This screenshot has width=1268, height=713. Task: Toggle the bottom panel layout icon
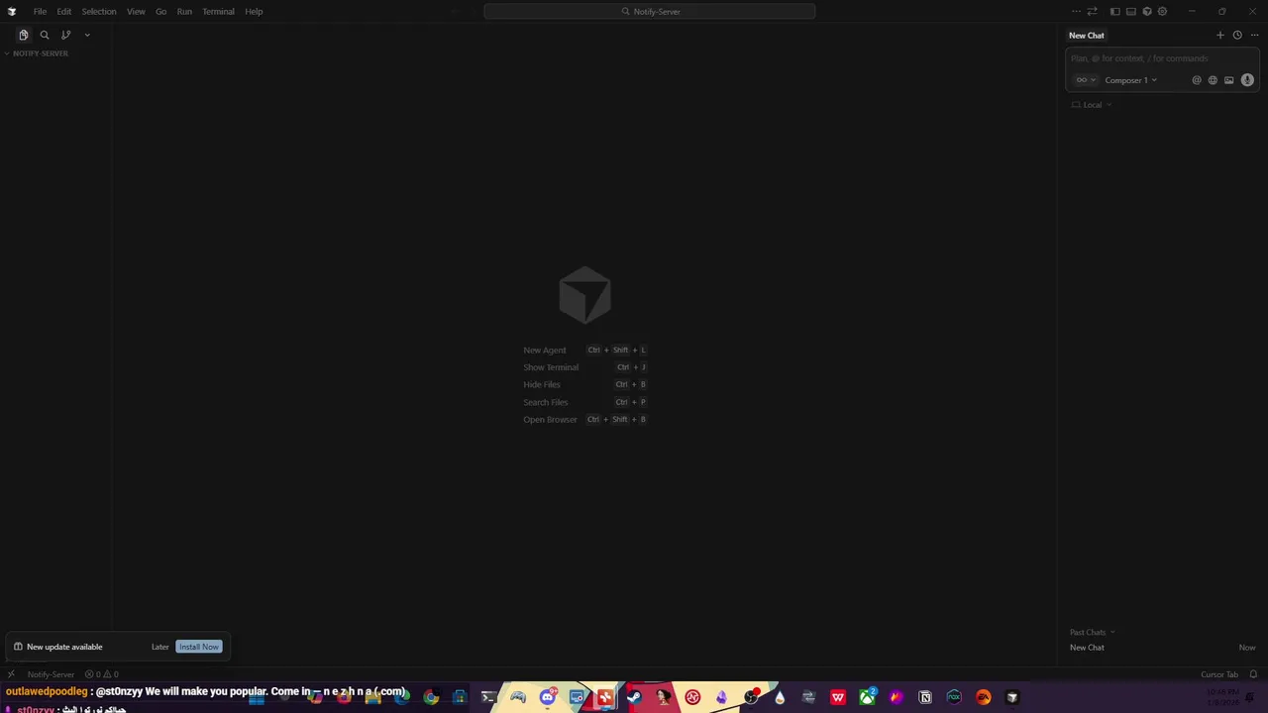click(x=1130, y=11)
